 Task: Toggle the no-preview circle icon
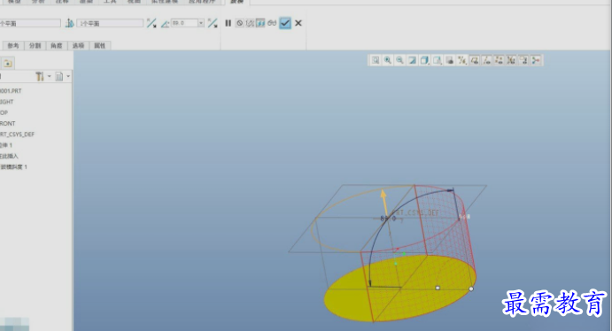240,23
